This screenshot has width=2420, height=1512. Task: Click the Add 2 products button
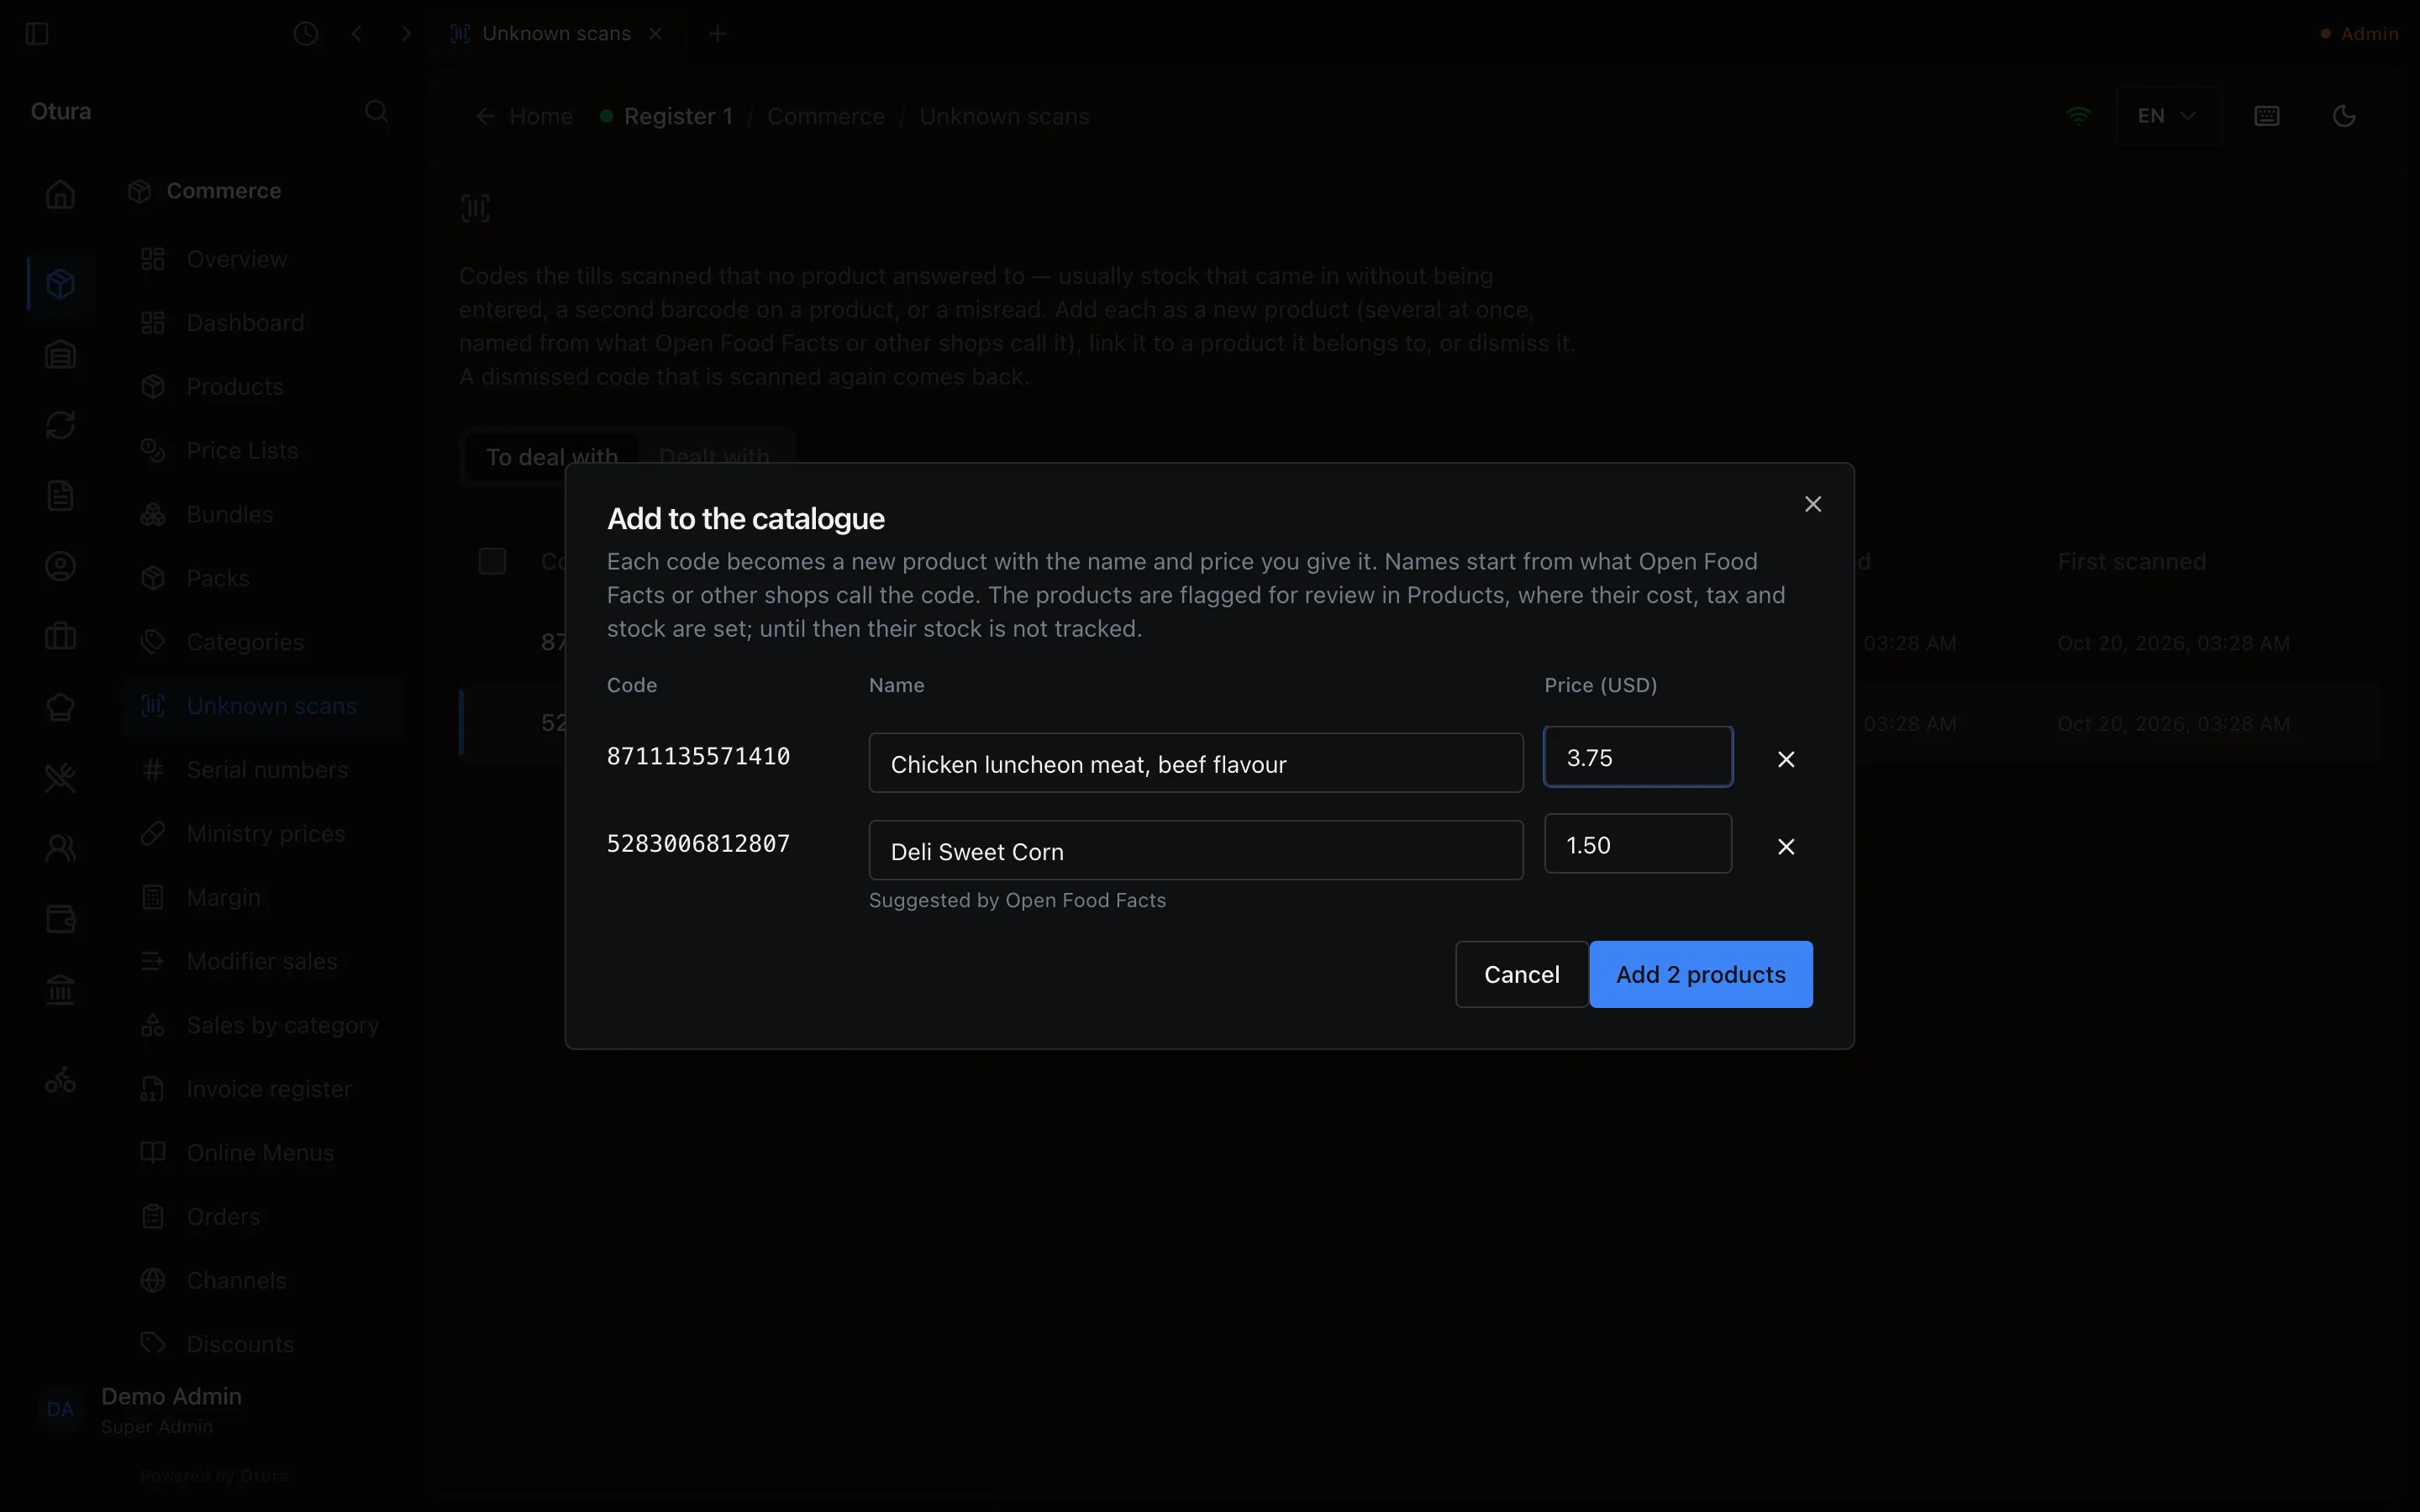(x=1700, y=974)
